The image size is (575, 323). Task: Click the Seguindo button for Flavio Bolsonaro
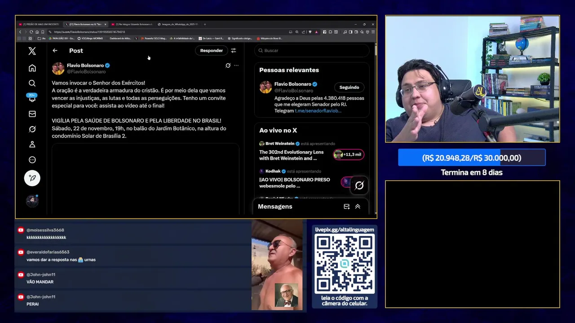(x=349, y=87)
